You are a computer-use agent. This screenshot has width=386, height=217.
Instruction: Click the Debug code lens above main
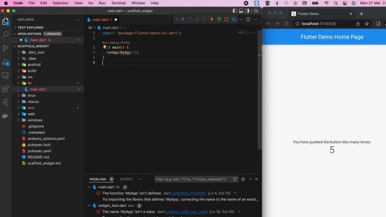(114, 43)
